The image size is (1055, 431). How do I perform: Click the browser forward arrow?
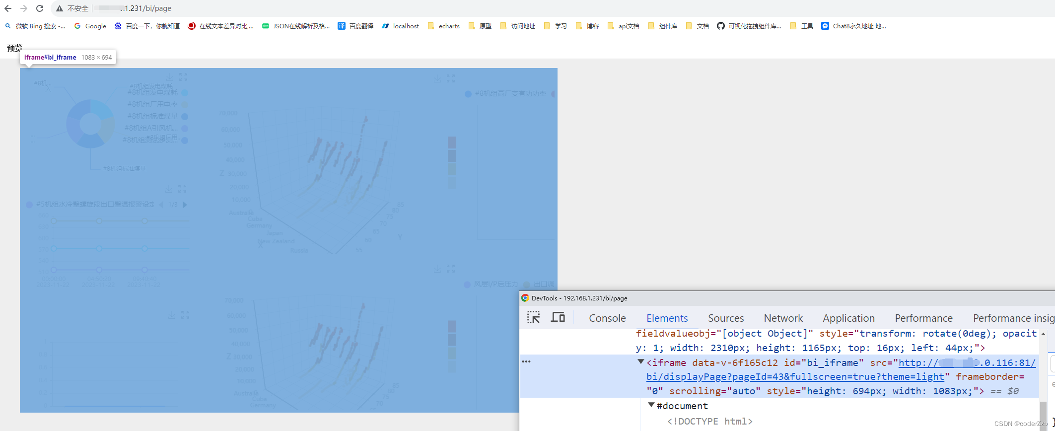point(24,8)
